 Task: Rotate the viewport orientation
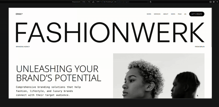click(x=93, y=2)
